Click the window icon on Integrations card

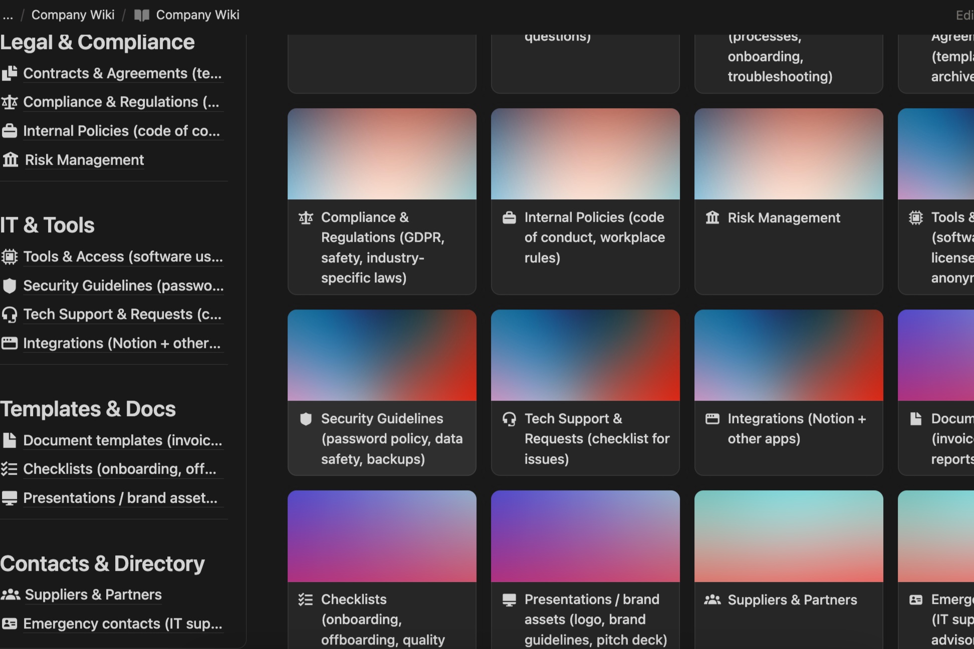coord(712,419)
